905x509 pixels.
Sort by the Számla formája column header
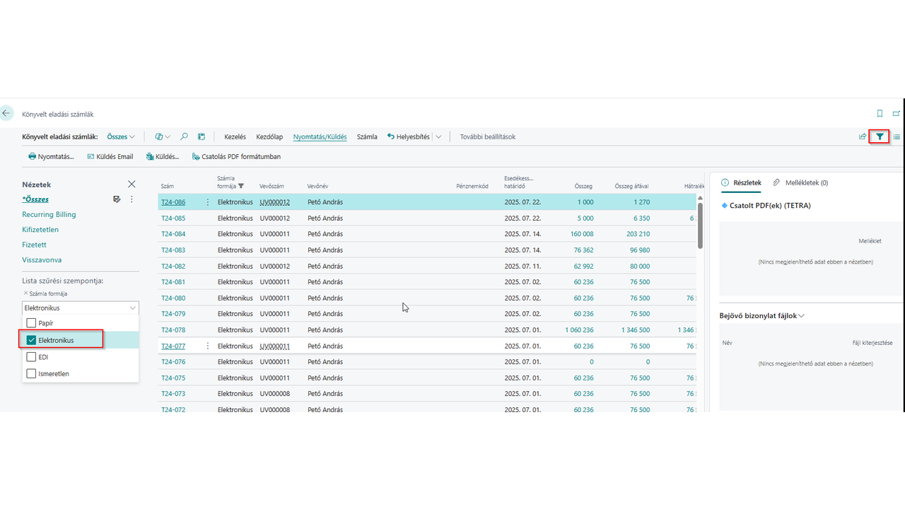tap(230, 182)
